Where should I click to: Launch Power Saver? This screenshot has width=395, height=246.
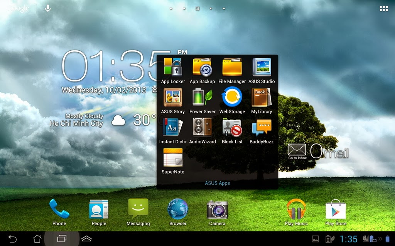202,97
